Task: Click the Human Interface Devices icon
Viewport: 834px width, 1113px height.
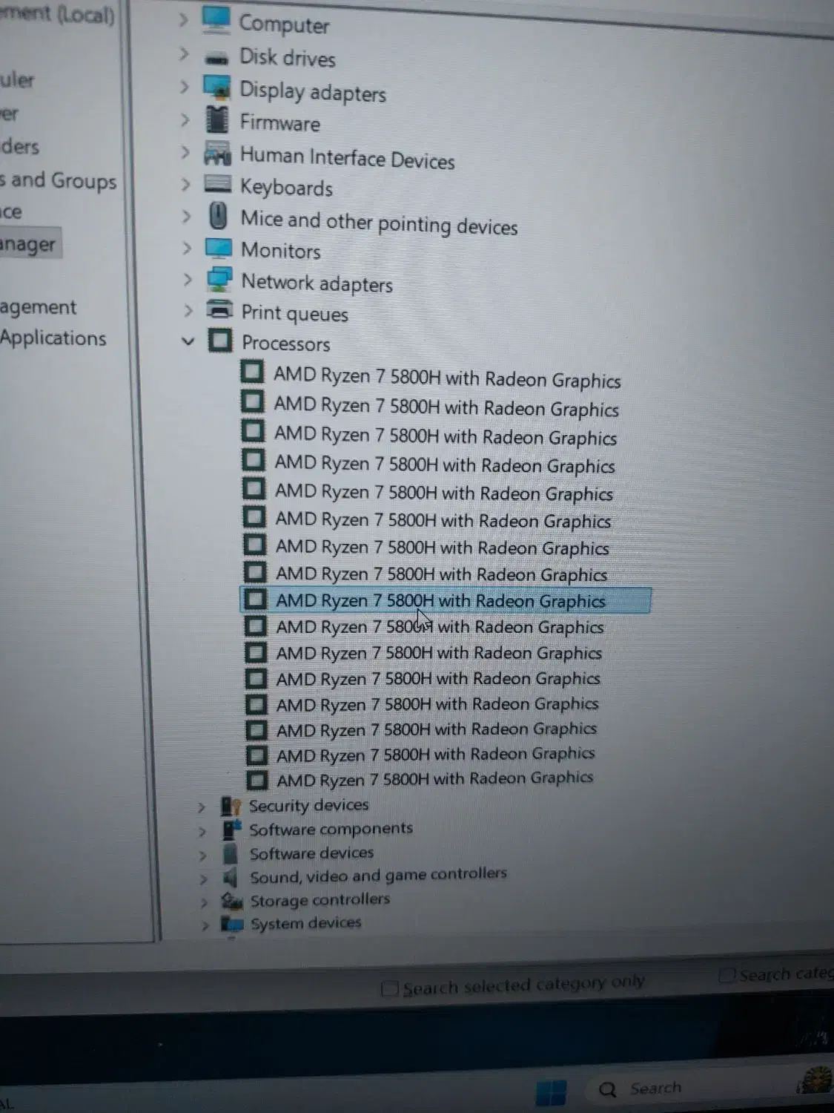Action: [218, 154]
